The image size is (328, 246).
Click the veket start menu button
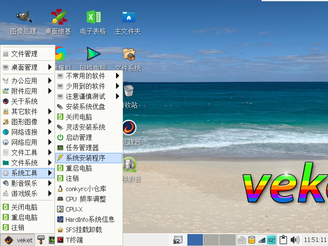pyautogui.click(x=18, y=240)
